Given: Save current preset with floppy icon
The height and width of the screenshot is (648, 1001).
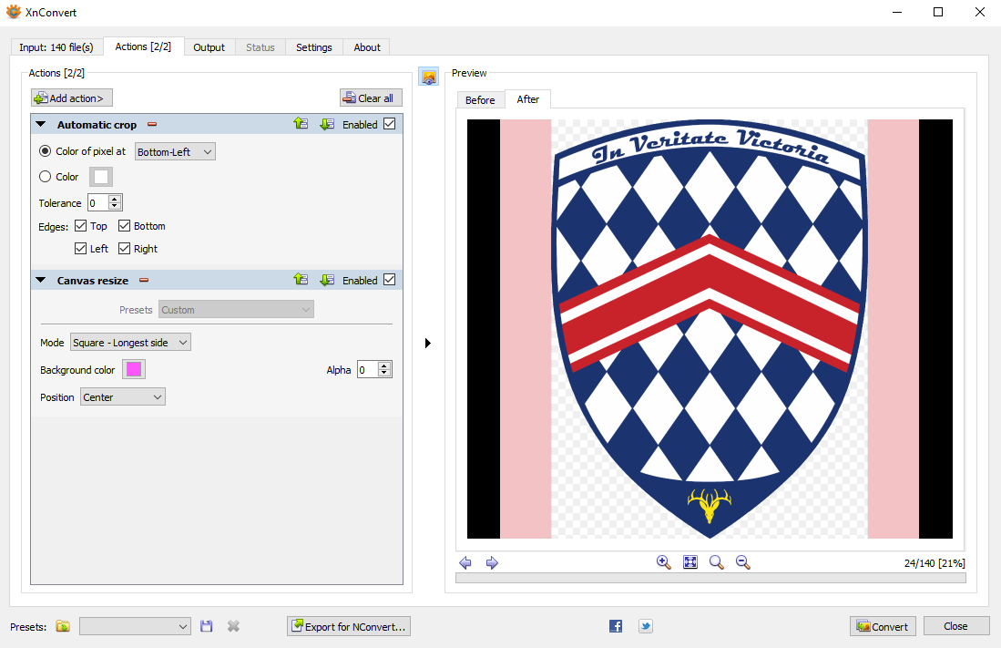Looking at the screenshot, I should [x=207, y=626].
